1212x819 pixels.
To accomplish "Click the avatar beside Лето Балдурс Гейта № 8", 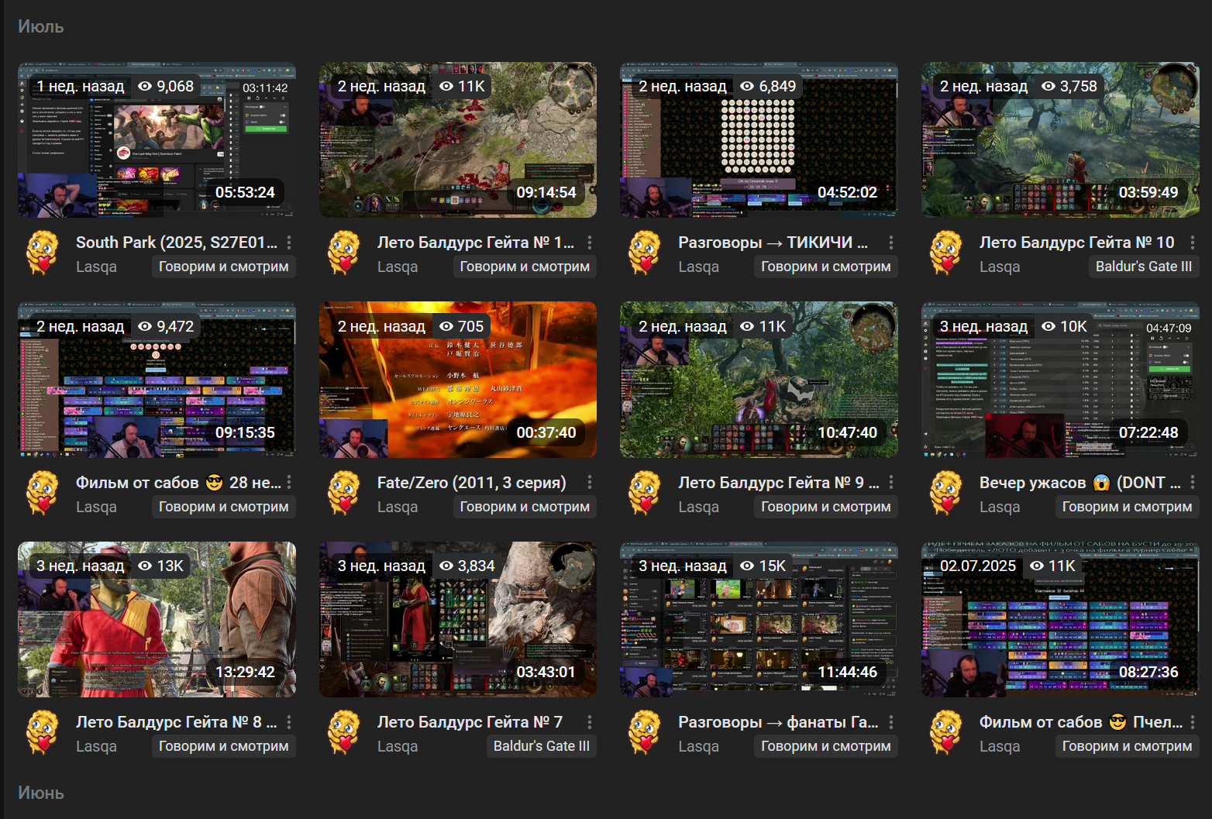I will pyautogui.click(x=43, y=733).
